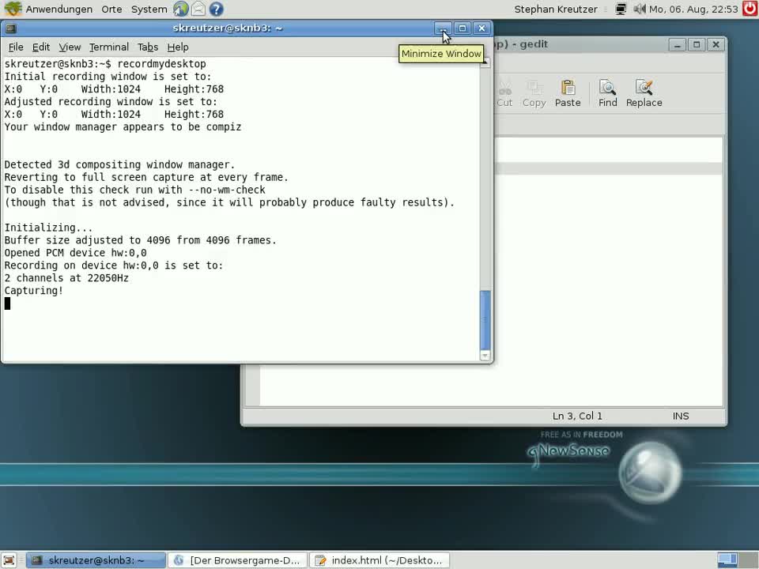Click the recordmydesktop command text

pyautogui.click(x=161, y=64)
